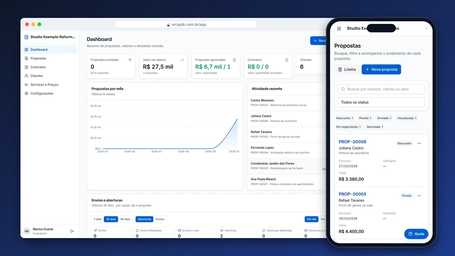
Task: Switch to the Aberturas tab
Action: click(144, 219)
